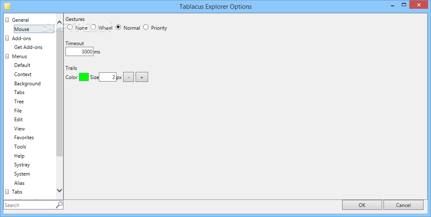
Task: Open the Alias menu settings
Action: click(19, 183)
